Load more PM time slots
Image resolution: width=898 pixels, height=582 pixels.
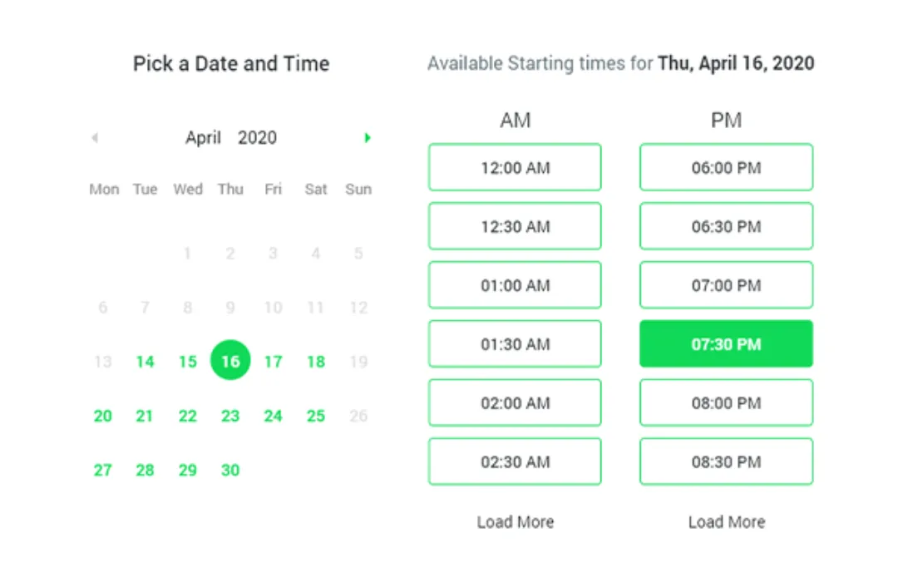click(726, 522)
